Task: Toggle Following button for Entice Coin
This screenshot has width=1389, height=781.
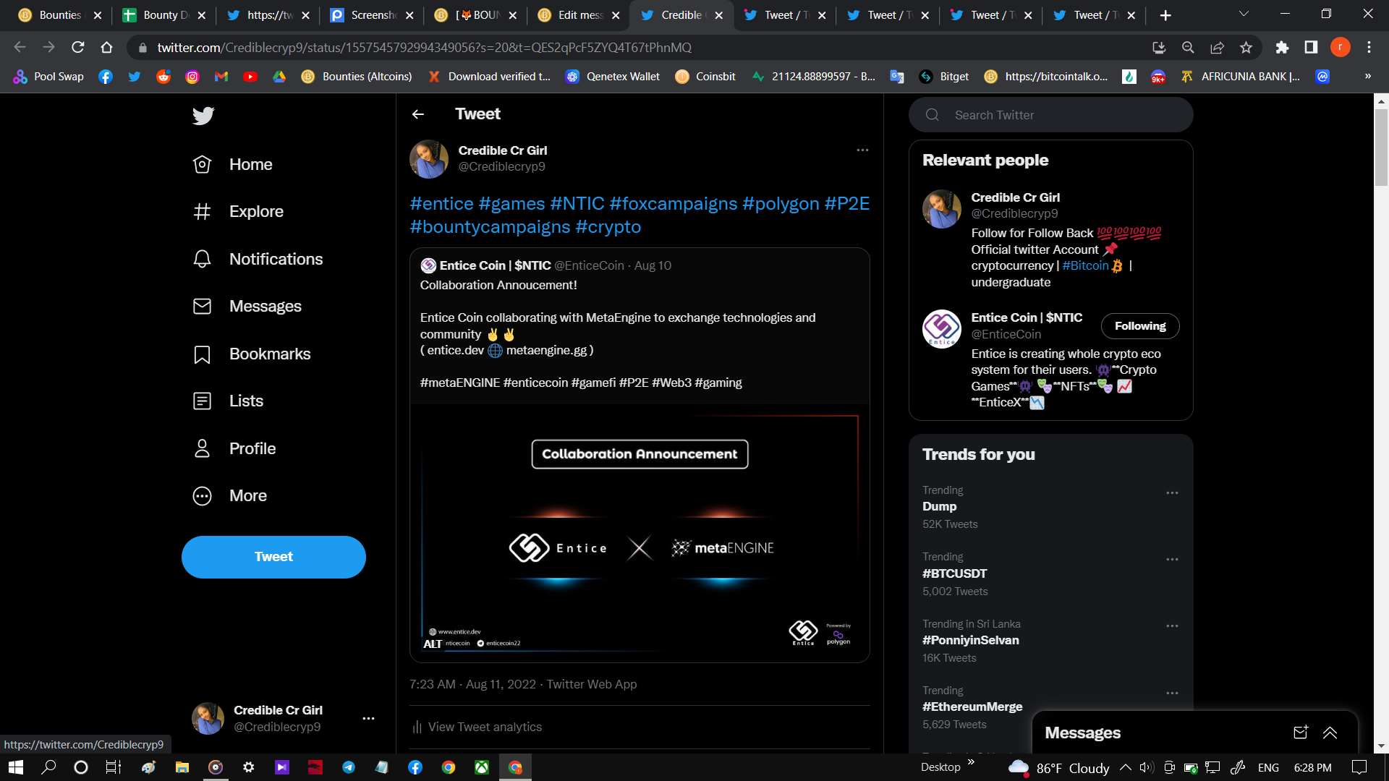Action: [1140, 326]
